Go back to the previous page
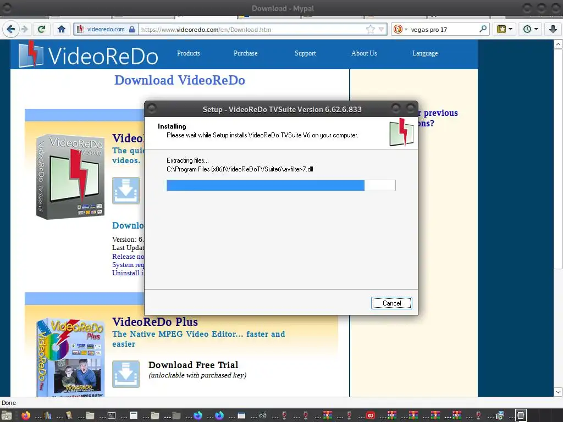Image resolution: width=563 pixels, height=422 pixels. (x=11, y=29)
